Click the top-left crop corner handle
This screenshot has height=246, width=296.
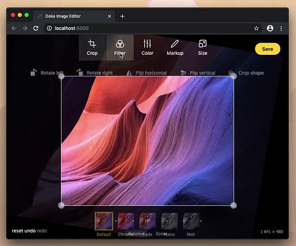62,76
